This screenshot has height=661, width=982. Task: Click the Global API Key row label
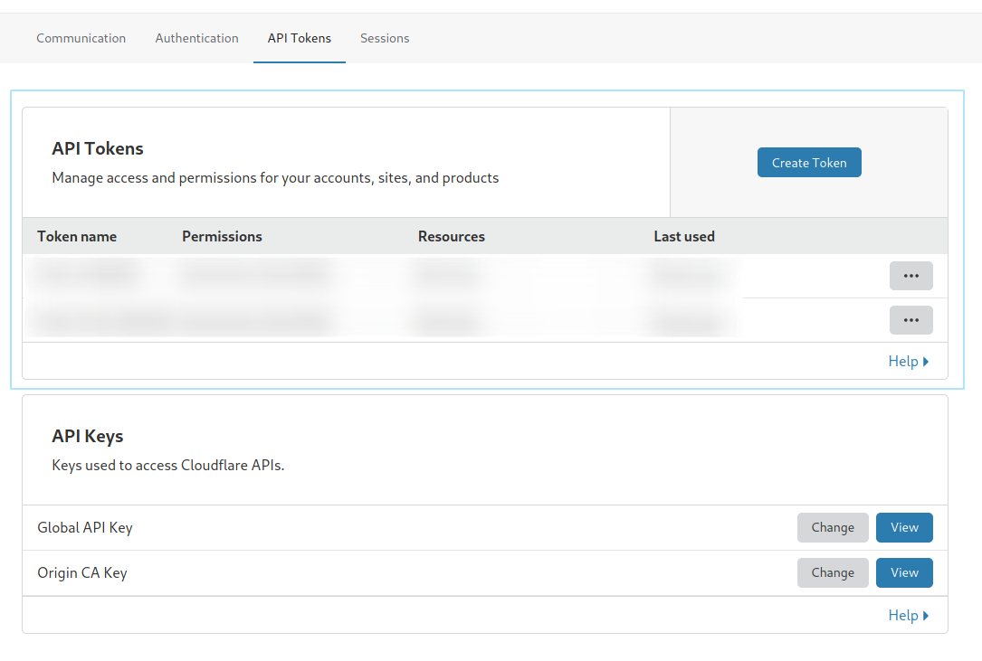click(85, 528)
